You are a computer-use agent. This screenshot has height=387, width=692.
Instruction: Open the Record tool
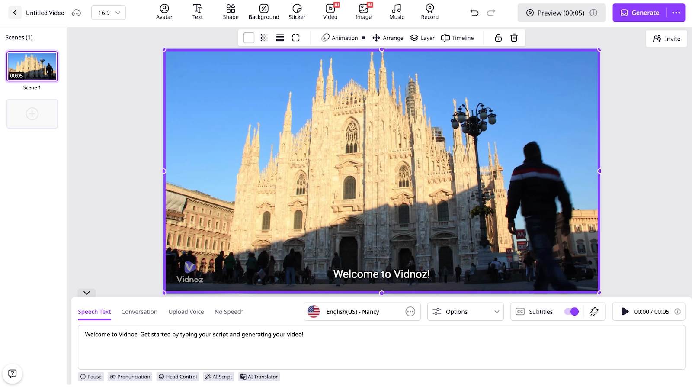pyautogui.click(x=430, y=12)
